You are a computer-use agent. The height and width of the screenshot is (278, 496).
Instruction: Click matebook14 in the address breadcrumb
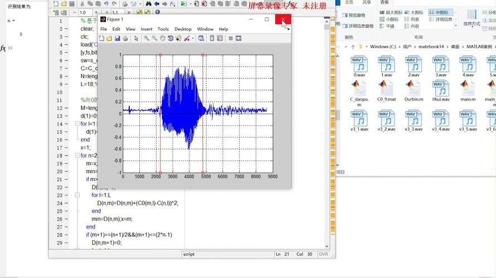click(431, 47)
